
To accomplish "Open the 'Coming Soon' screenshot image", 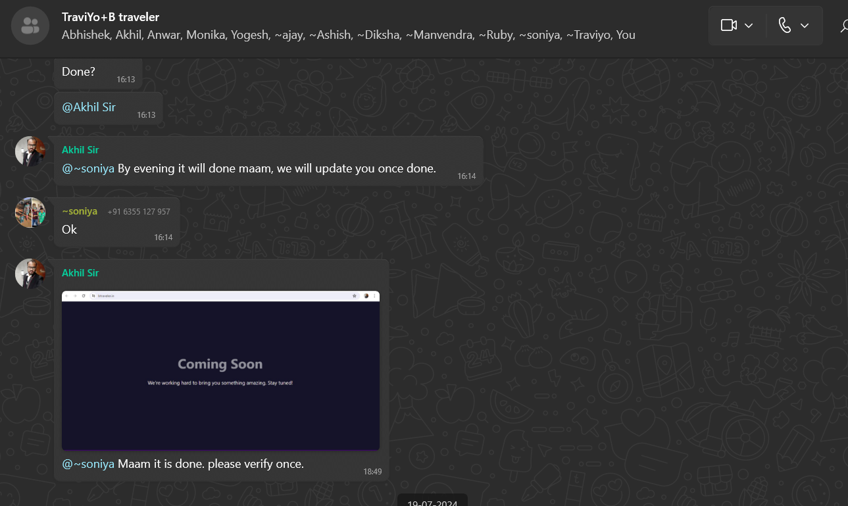I will pyautogui.click(x=220, y=370).
